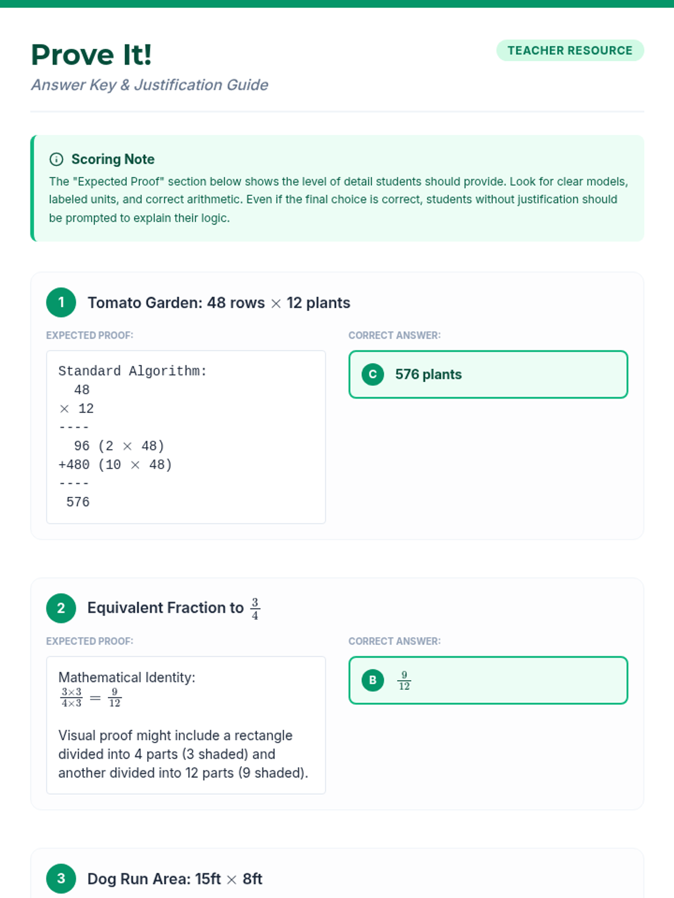Click the Teacher Resource badge
The height and width of the screenshot is (898, 674).
pyautogui.click(x=570, y=51)
